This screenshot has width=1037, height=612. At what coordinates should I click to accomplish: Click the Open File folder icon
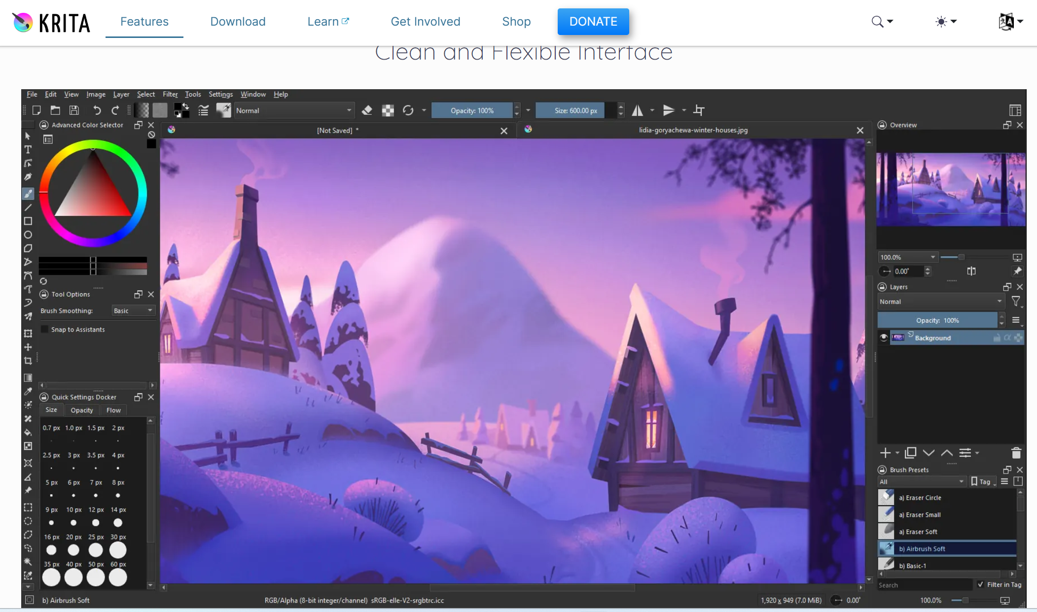click(x=55, y=110)
